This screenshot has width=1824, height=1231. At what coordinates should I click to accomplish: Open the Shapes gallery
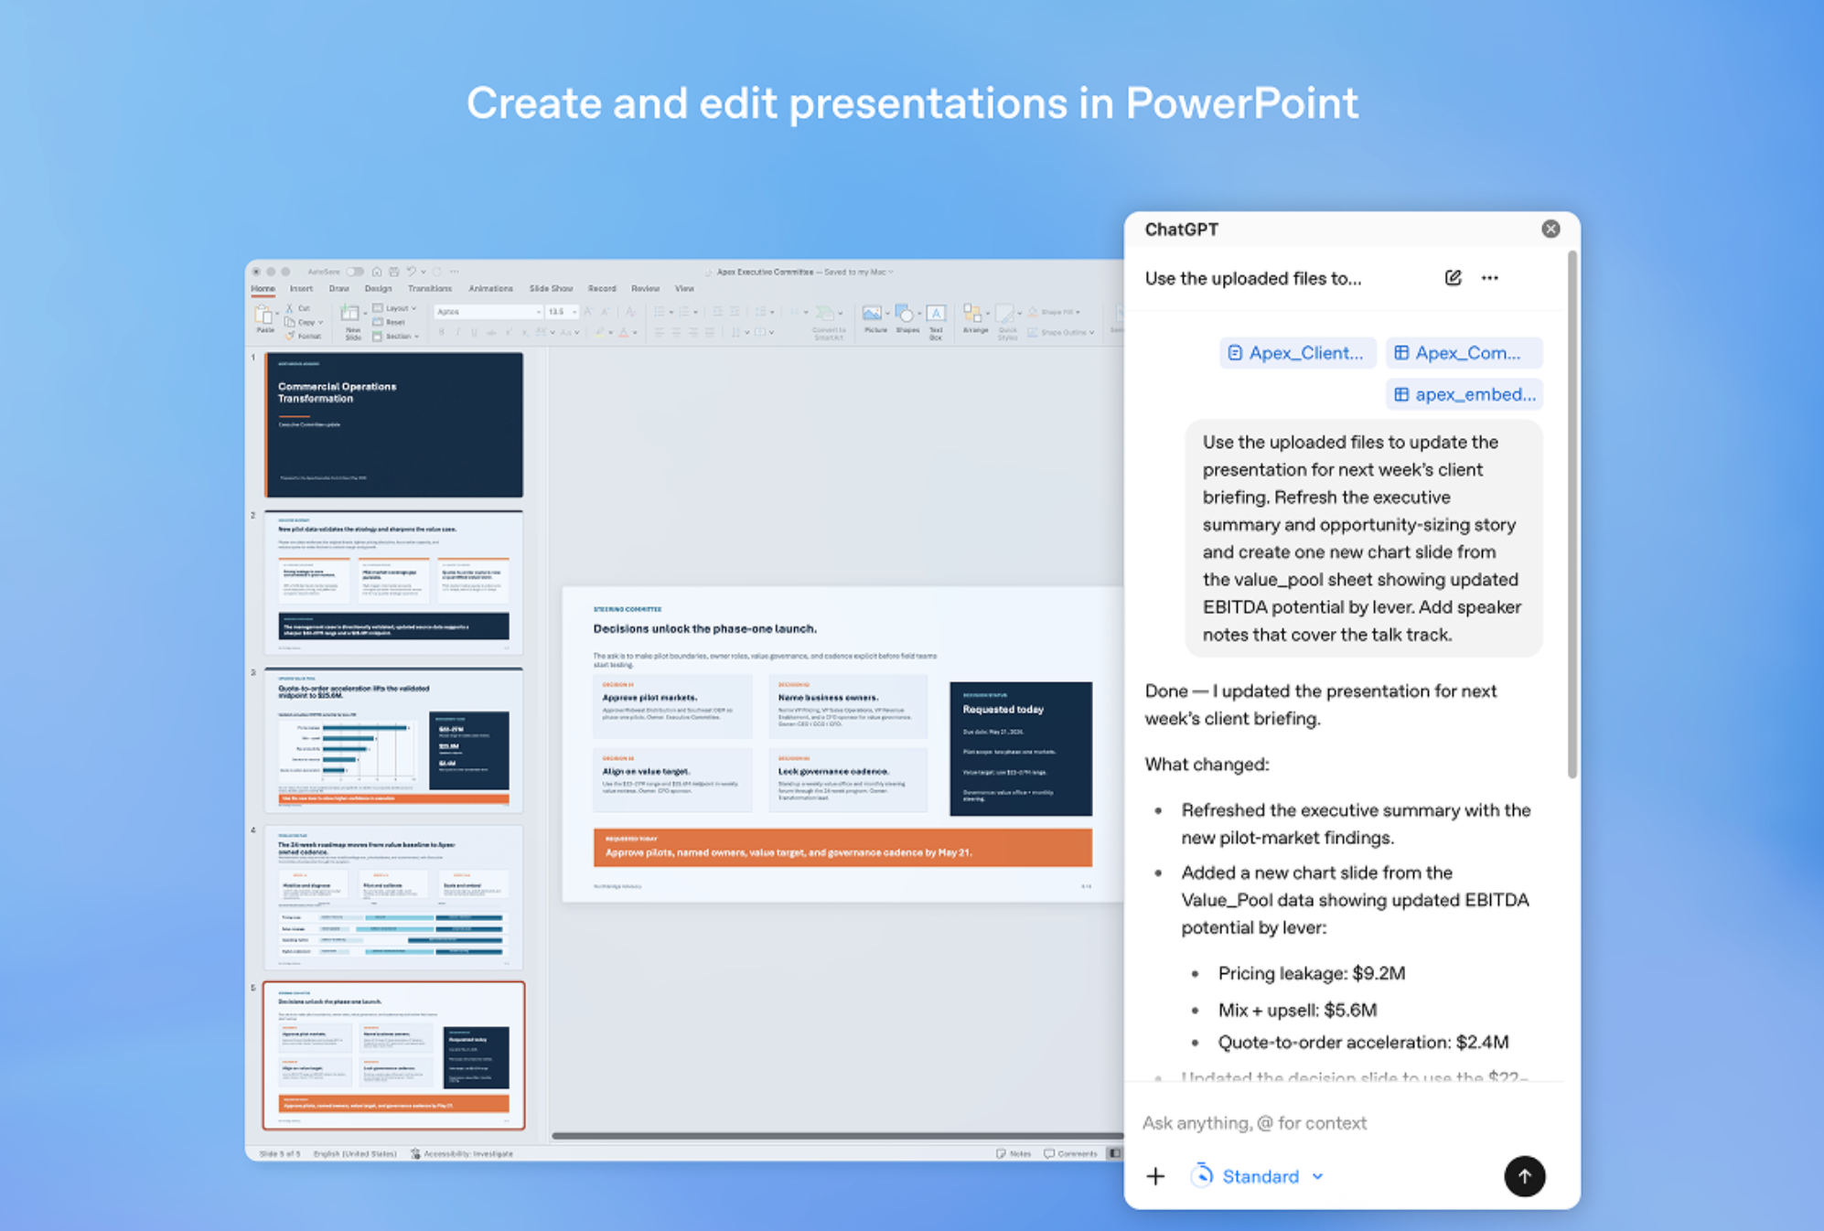click(907, 320)
